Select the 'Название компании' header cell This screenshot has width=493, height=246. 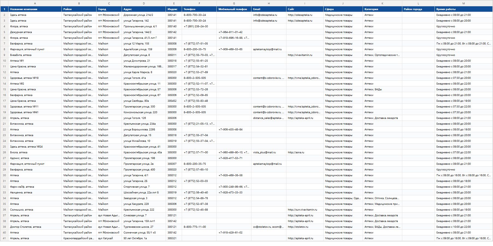(35, 9)
